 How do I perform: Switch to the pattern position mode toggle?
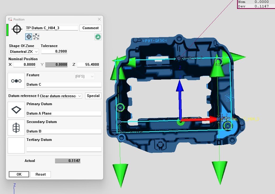pyautogui.click(x=36, y=37)
